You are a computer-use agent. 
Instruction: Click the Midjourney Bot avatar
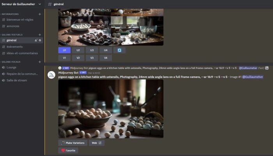51,75
